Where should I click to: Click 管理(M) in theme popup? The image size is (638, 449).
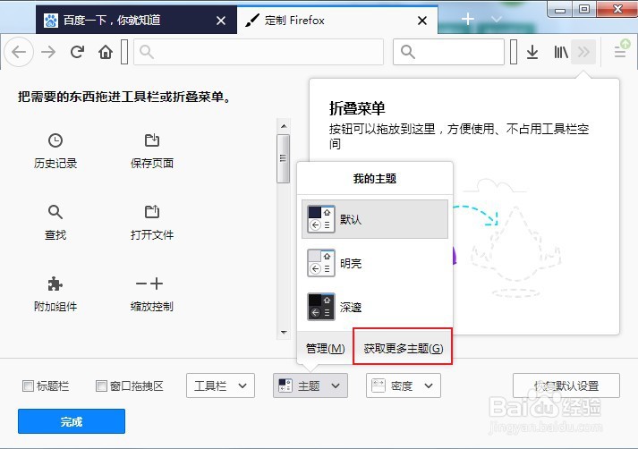coord(325,349)
